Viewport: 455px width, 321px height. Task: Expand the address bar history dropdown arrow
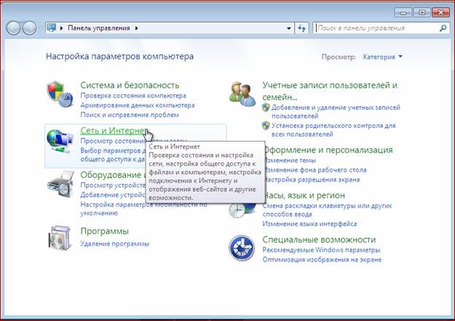[x=289, y=28]
